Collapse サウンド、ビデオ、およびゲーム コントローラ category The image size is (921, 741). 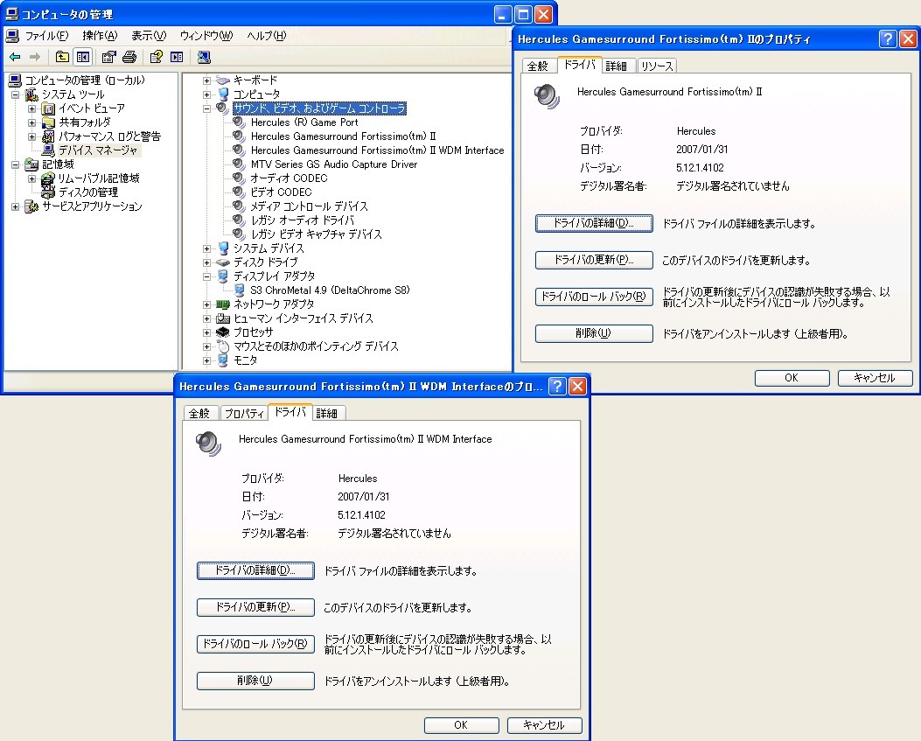206,108
